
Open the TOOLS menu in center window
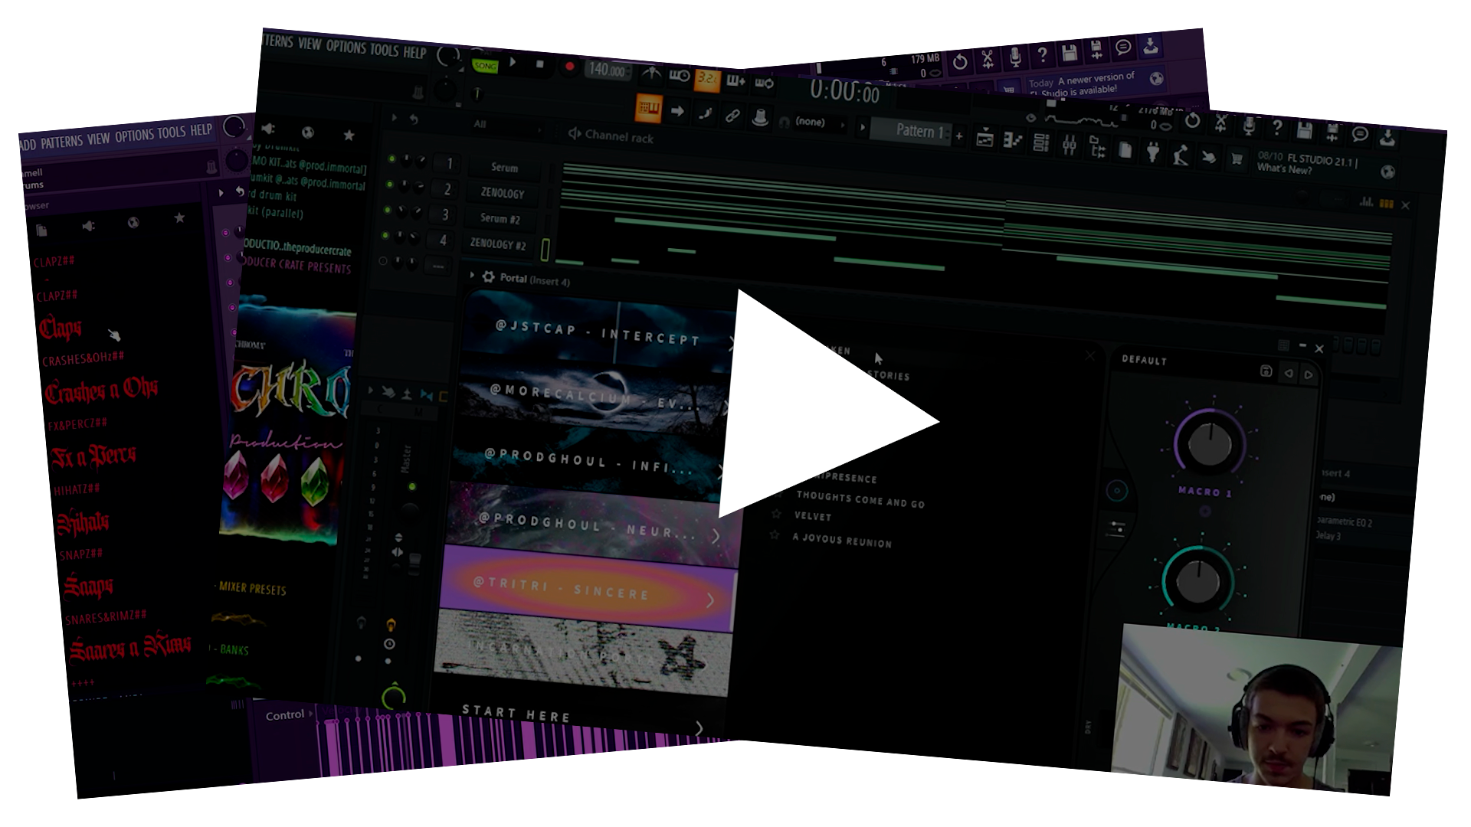pos(384,50)
